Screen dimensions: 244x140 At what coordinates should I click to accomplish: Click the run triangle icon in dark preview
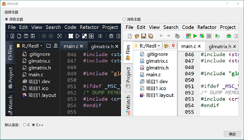point(77,36)
